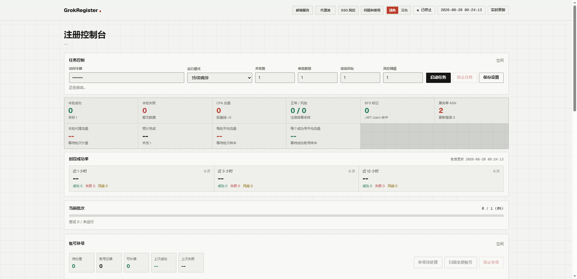The height and width of the screenshot is (279, 577).
Task: Click the 本批失败 stat card
Action: tap(175, 110)
